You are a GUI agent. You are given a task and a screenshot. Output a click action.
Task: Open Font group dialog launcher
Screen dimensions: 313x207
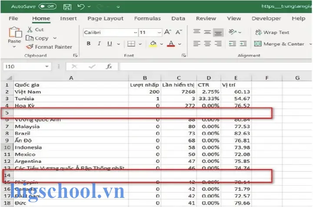pyautogui.click(x=183, y=56)
